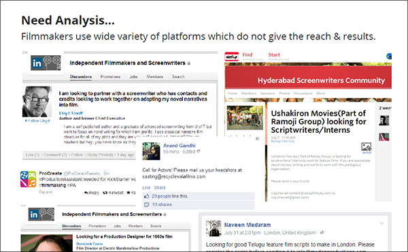408x252 pixels.
Task: Open the Members tab in top group
Action: click(x=155, y=76)
